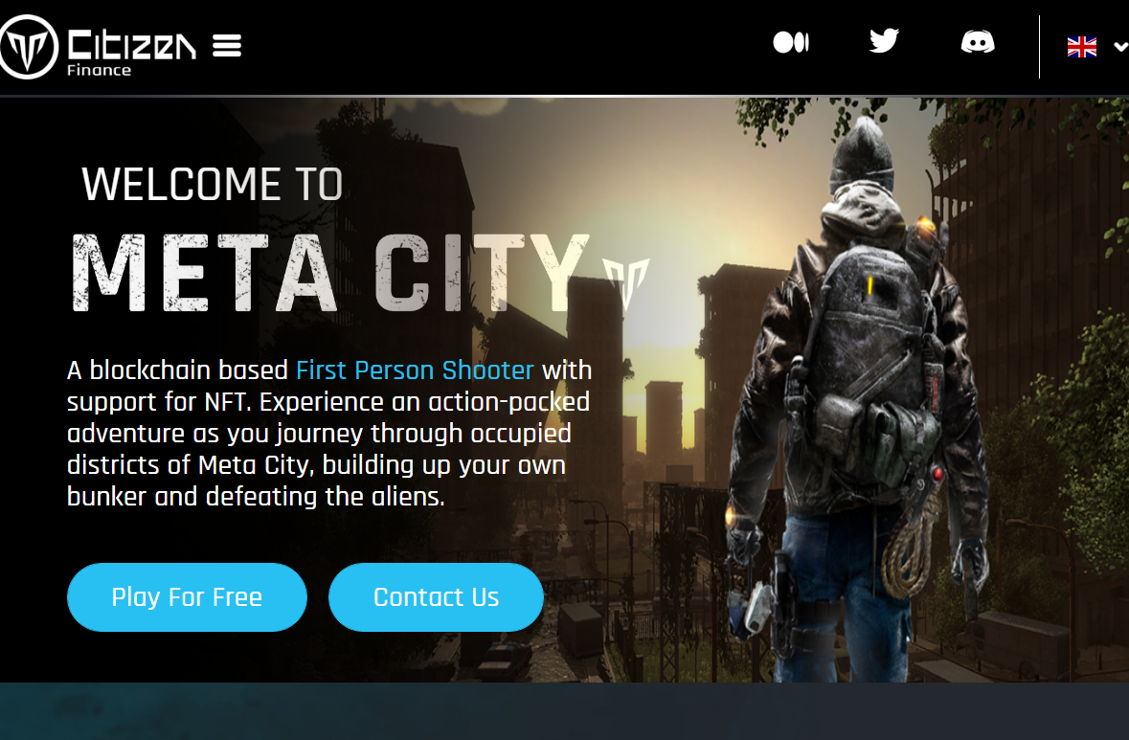The image size is (1129, 740).
Task: Click the dark section band below hero
Action: (565, 711)
